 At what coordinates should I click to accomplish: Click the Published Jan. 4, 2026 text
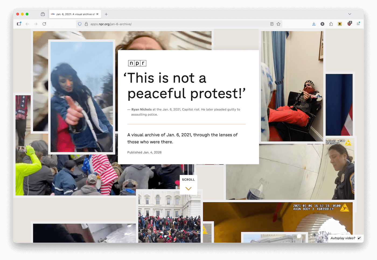[145, 152]
